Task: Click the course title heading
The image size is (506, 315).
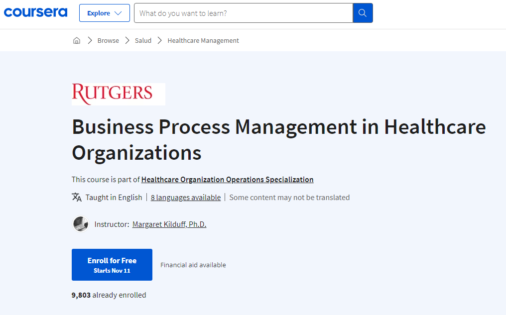Action: point(278,140)
